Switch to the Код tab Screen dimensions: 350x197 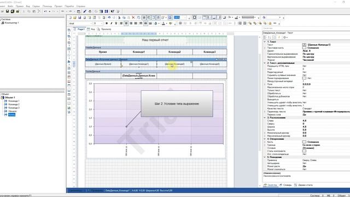point(91,29)
